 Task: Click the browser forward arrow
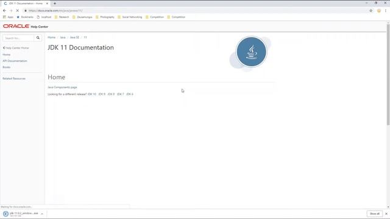point(11,11)
